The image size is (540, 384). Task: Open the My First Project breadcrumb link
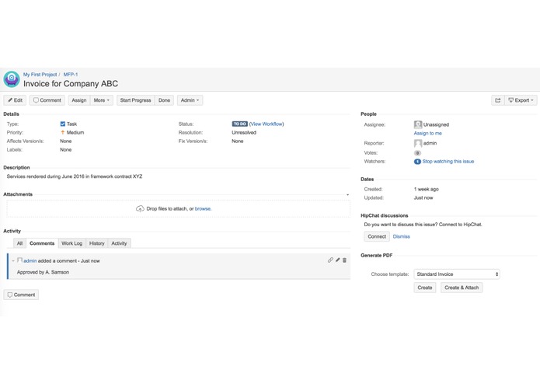click(x=40, y=75)
